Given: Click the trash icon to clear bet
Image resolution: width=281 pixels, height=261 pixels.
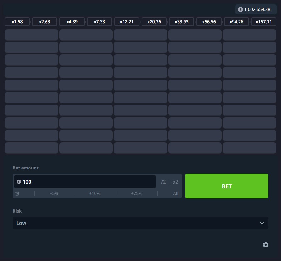Looking at the screenshot, I should [x=17, y=193].
